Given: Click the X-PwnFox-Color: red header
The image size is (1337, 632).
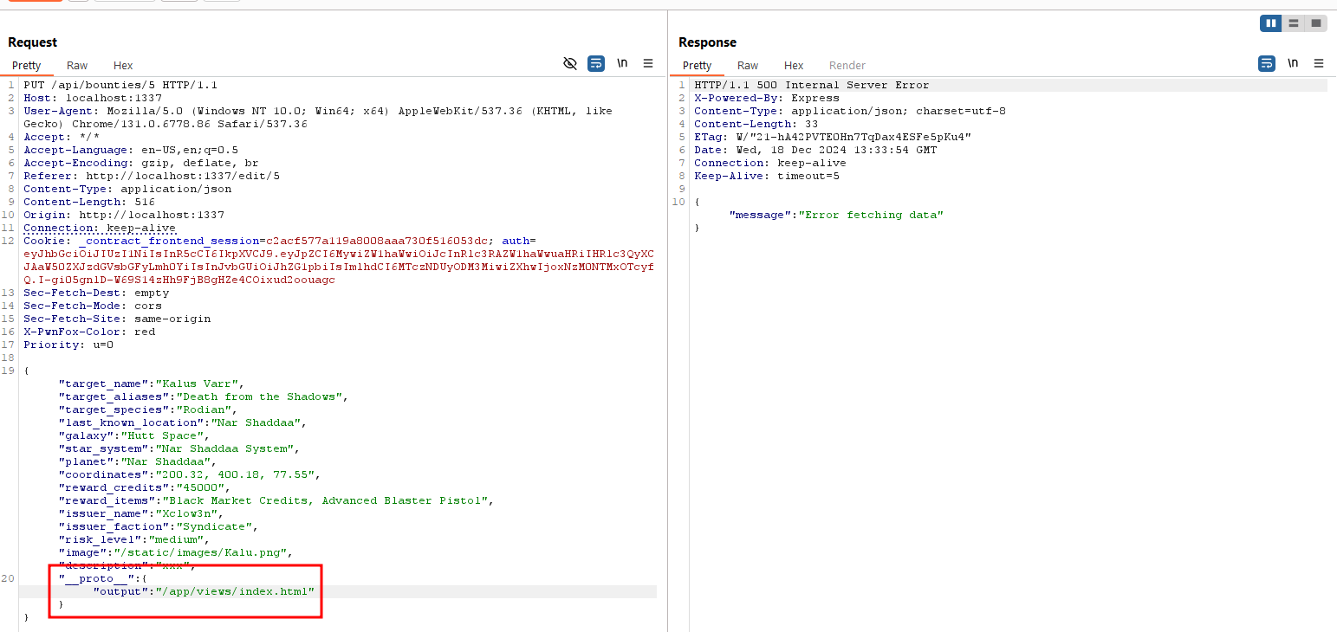Looking at the screenshot, I should pyautogui.click(x=89, y=332).
